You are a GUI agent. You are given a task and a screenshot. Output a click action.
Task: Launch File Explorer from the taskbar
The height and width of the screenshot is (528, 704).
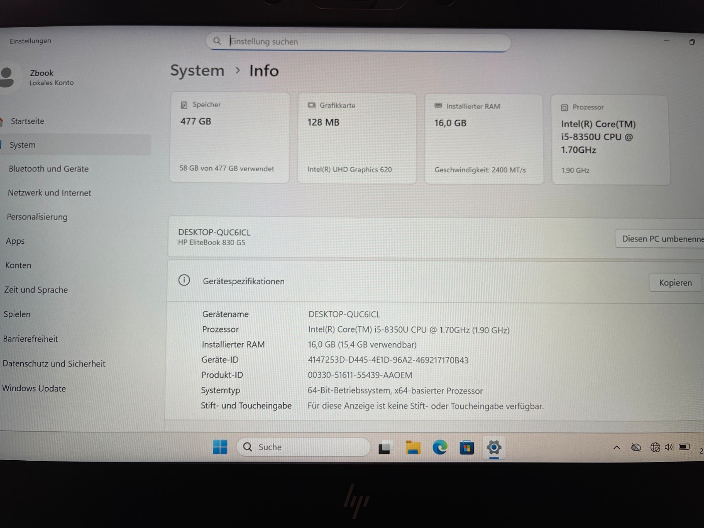coord(413,447)
